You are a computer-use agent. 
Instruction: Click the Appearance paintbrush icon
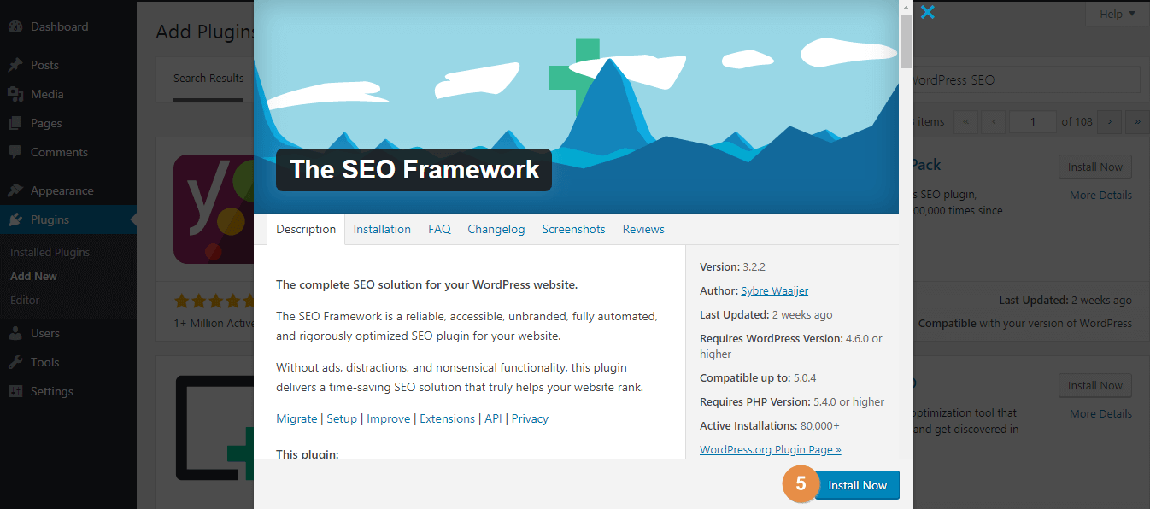15,190
